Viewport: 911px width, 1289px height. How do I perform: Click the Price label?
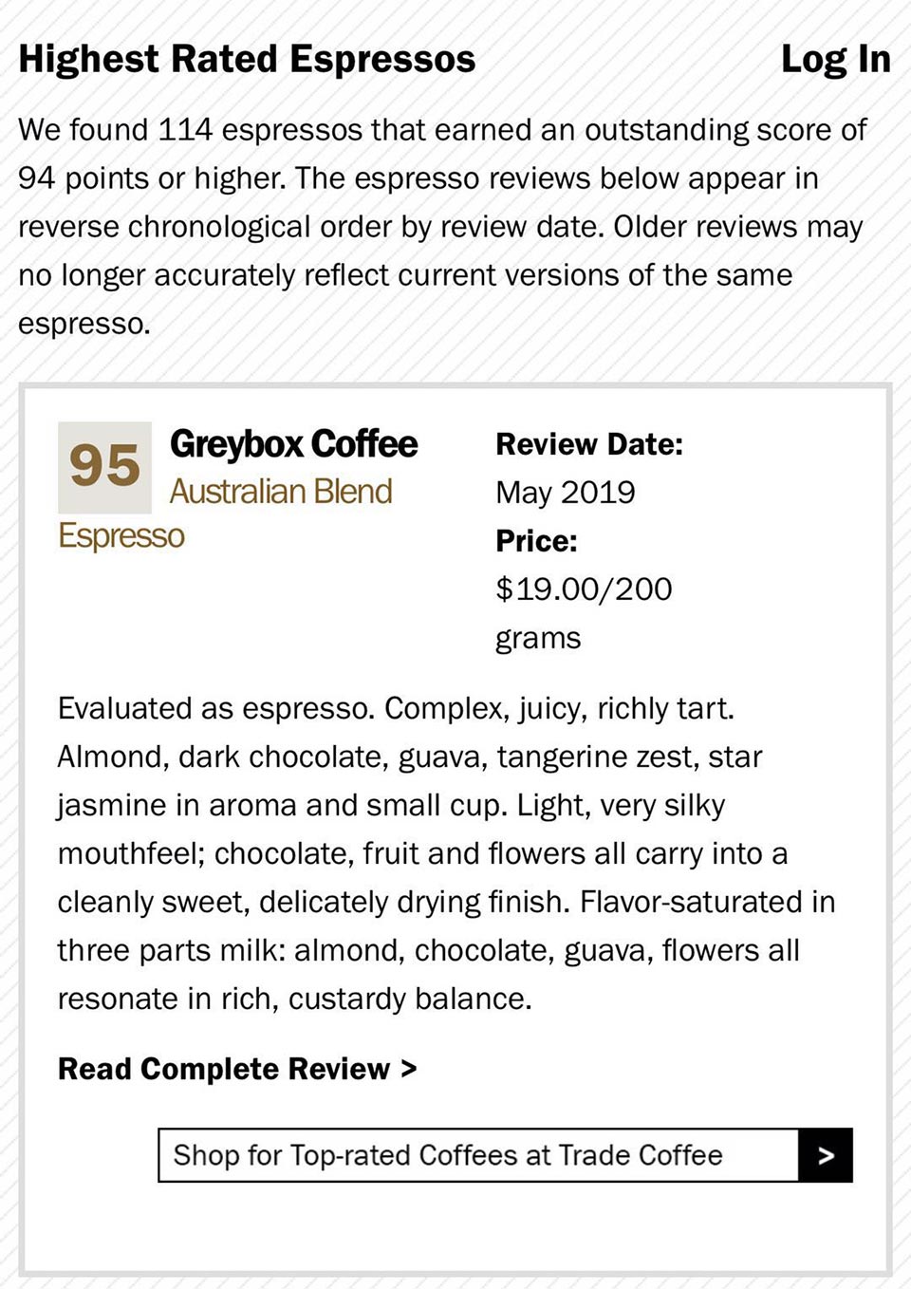click(x=536, y=541)
